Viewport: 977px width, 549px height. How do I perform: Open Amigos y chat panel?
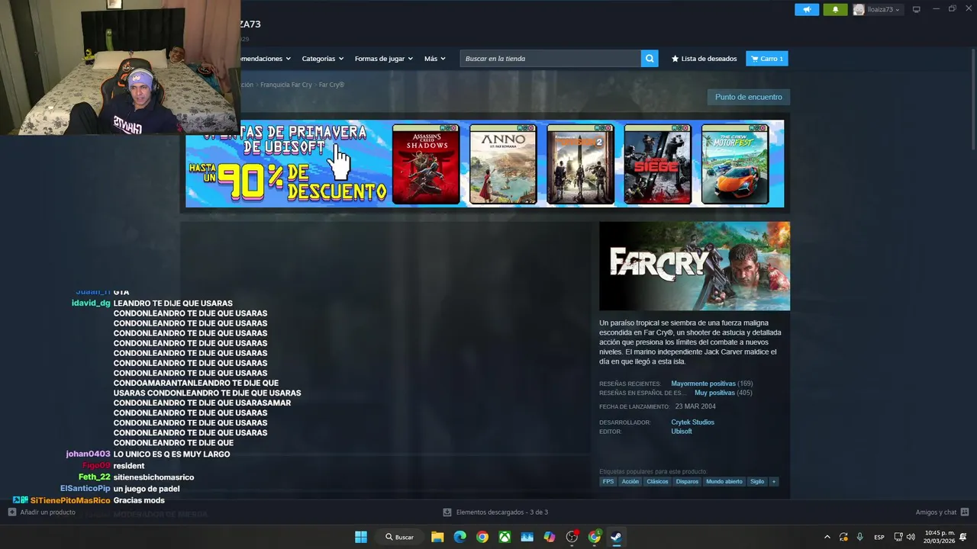[942, 512]
